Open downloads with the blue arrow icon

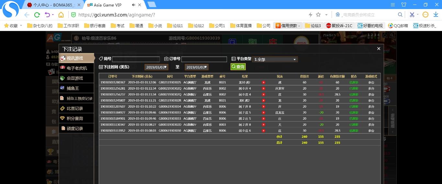point(436,15)
